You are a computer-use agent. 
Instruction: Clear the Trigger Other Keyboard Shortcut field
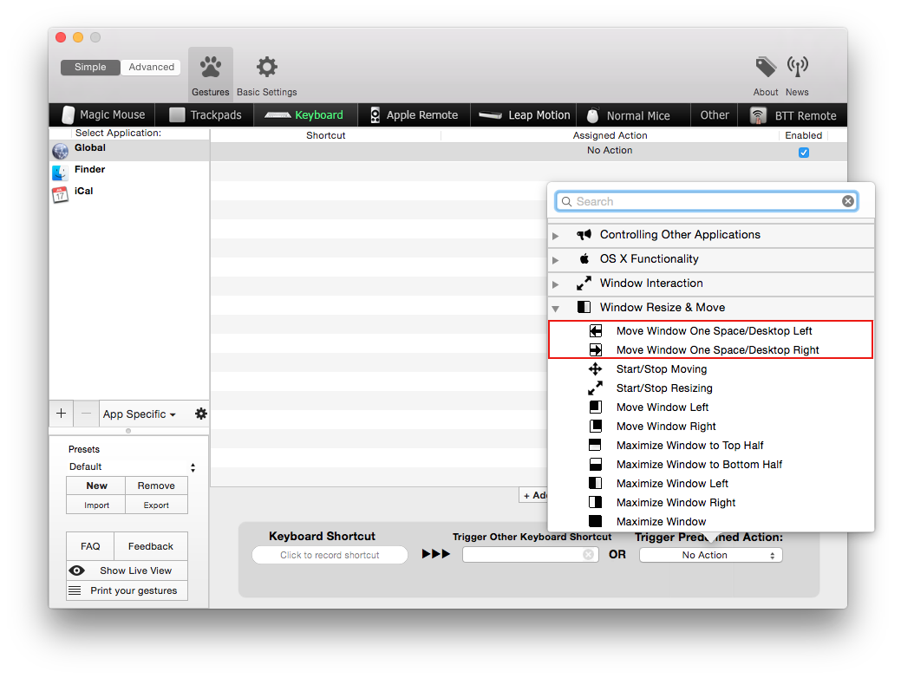(x=589, y=555)
